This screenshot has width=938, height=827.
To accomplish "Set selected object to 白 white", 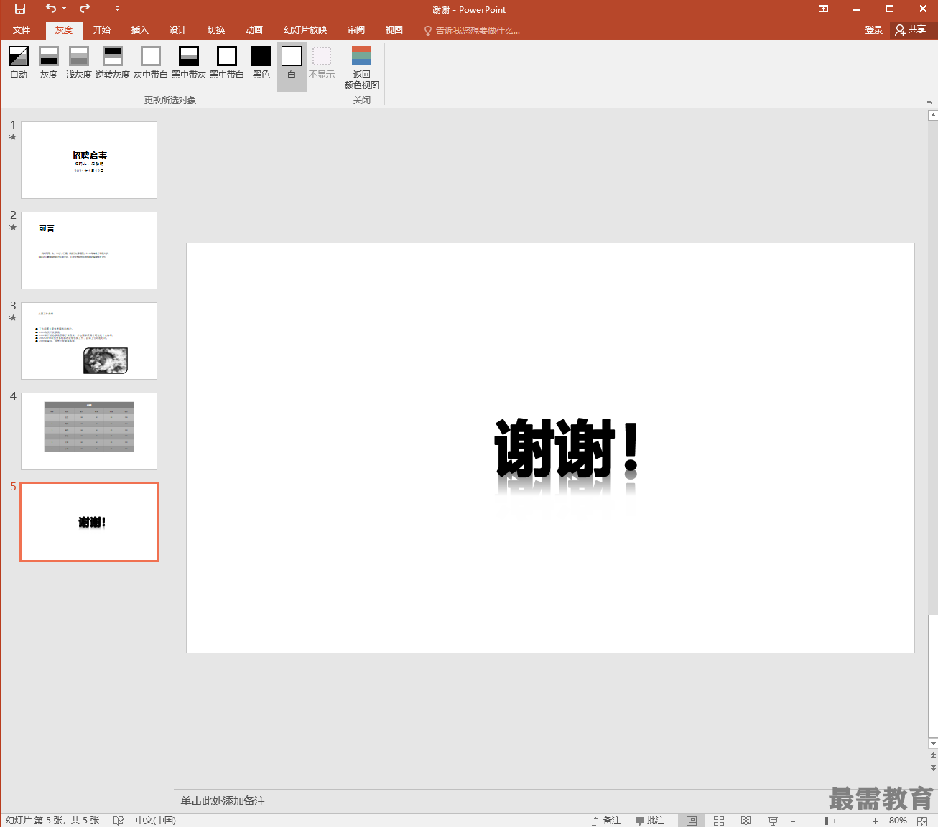I will [x=292, y=67].
